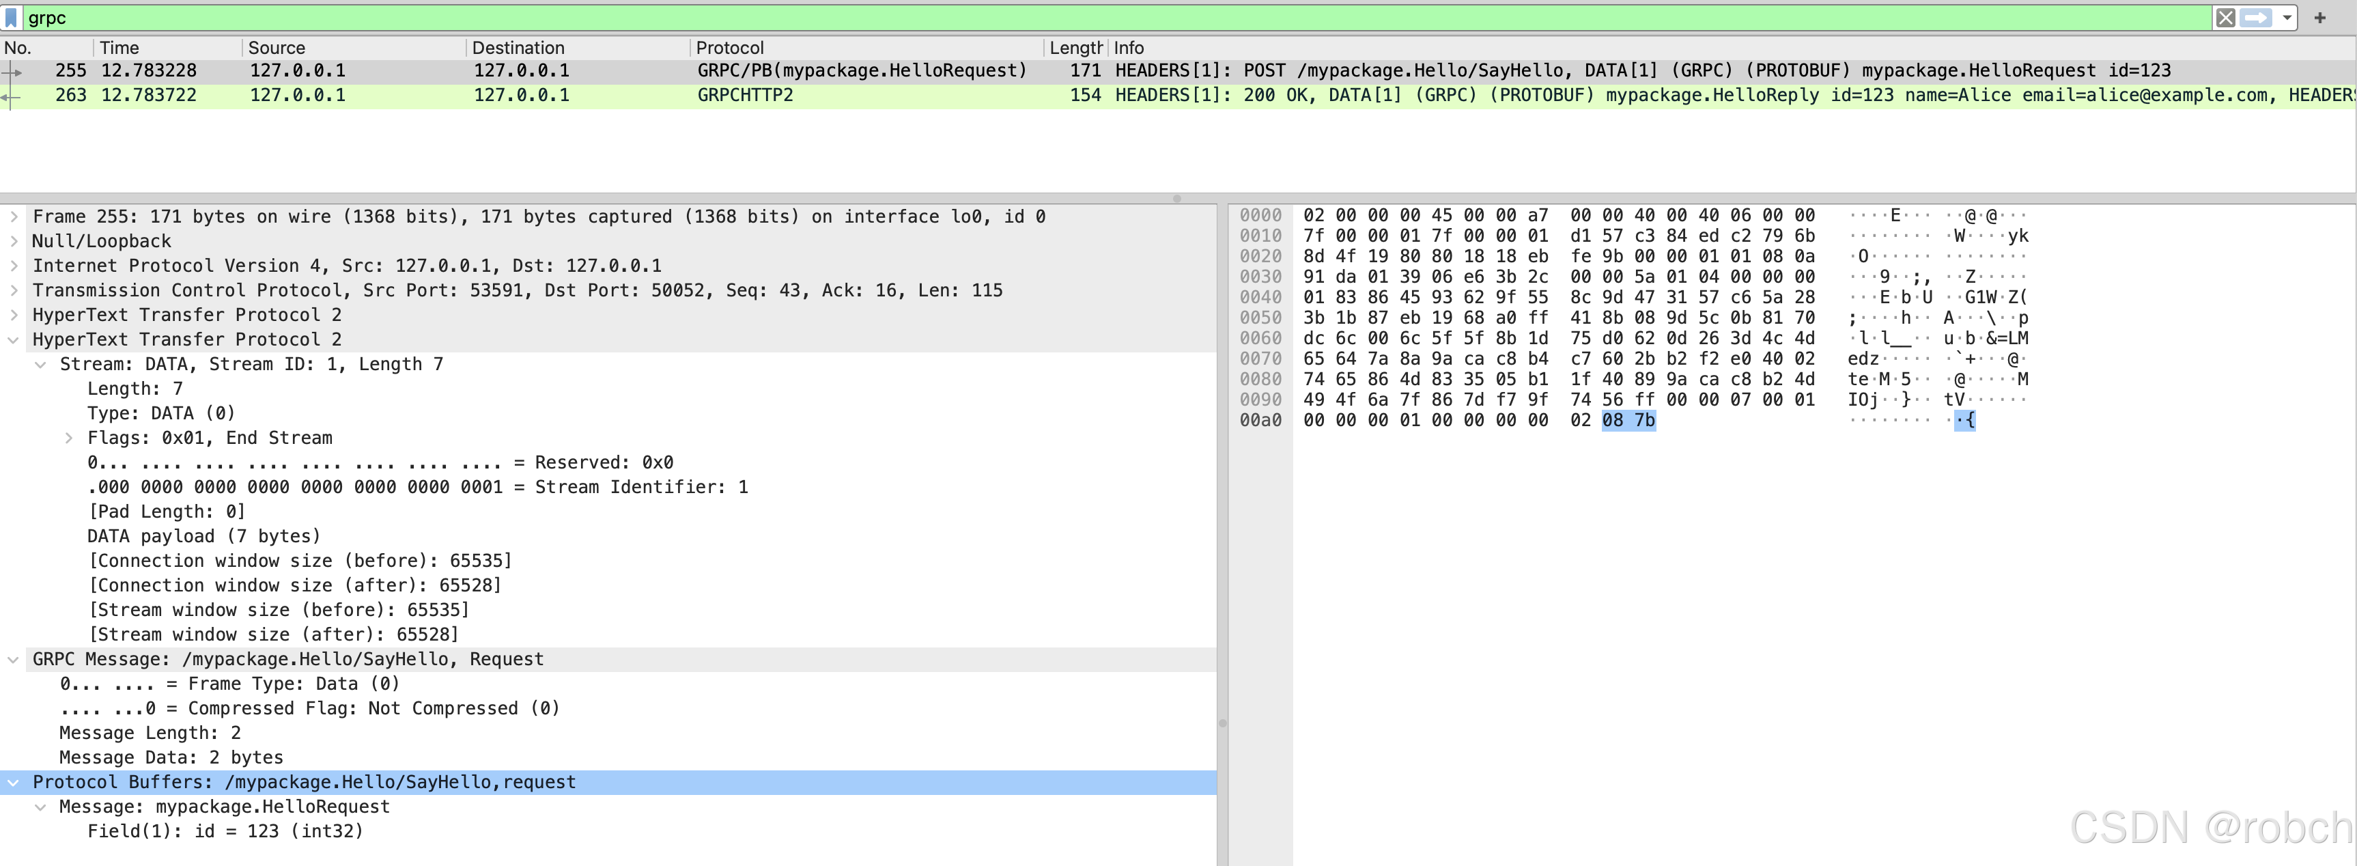Expand Internet Protocol Version 4 node
2357x866 pixels.
[14, 266]
